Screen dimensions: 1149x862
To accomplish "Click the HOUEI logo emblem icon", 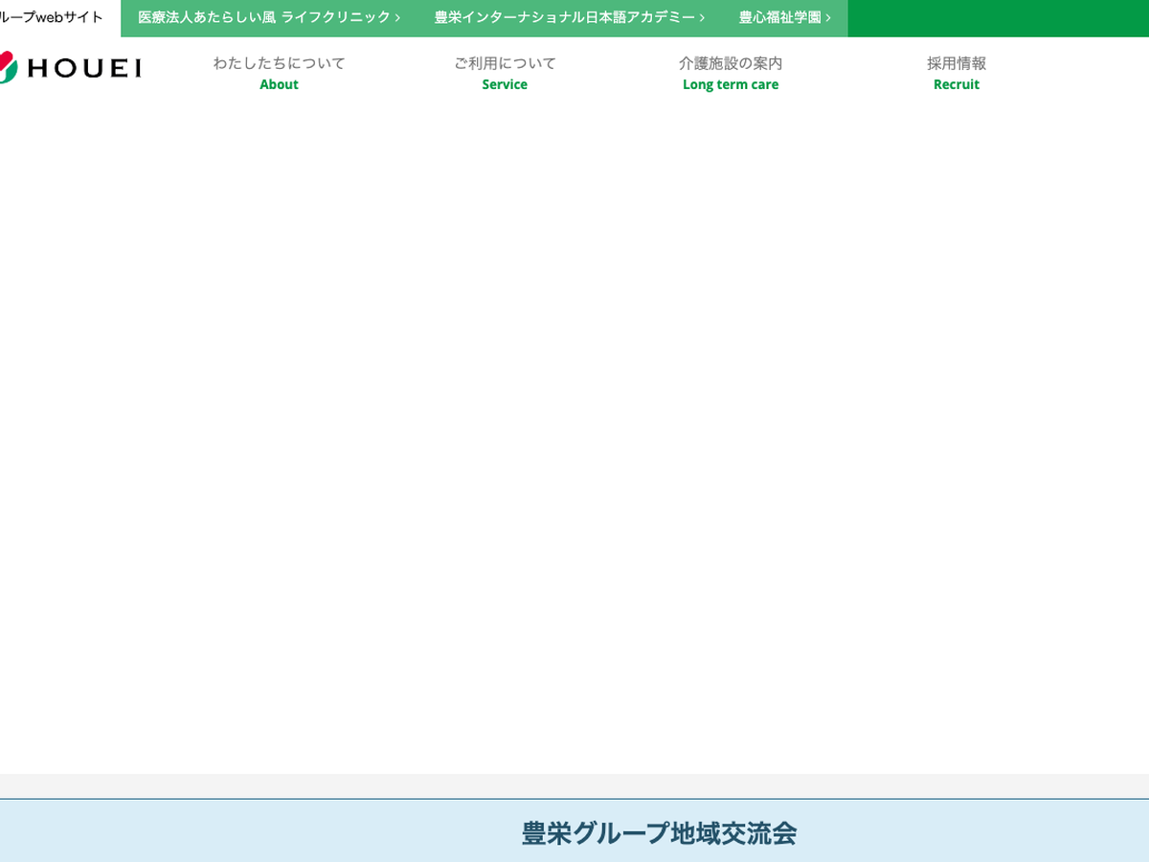I will point(8,67).
